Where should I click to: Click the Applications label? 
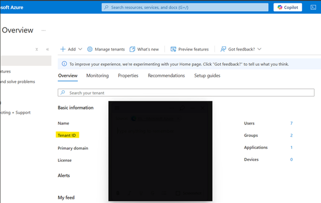256,147
